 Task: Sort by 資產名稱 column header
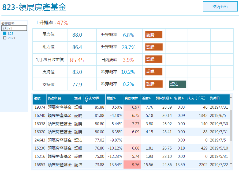59,99
